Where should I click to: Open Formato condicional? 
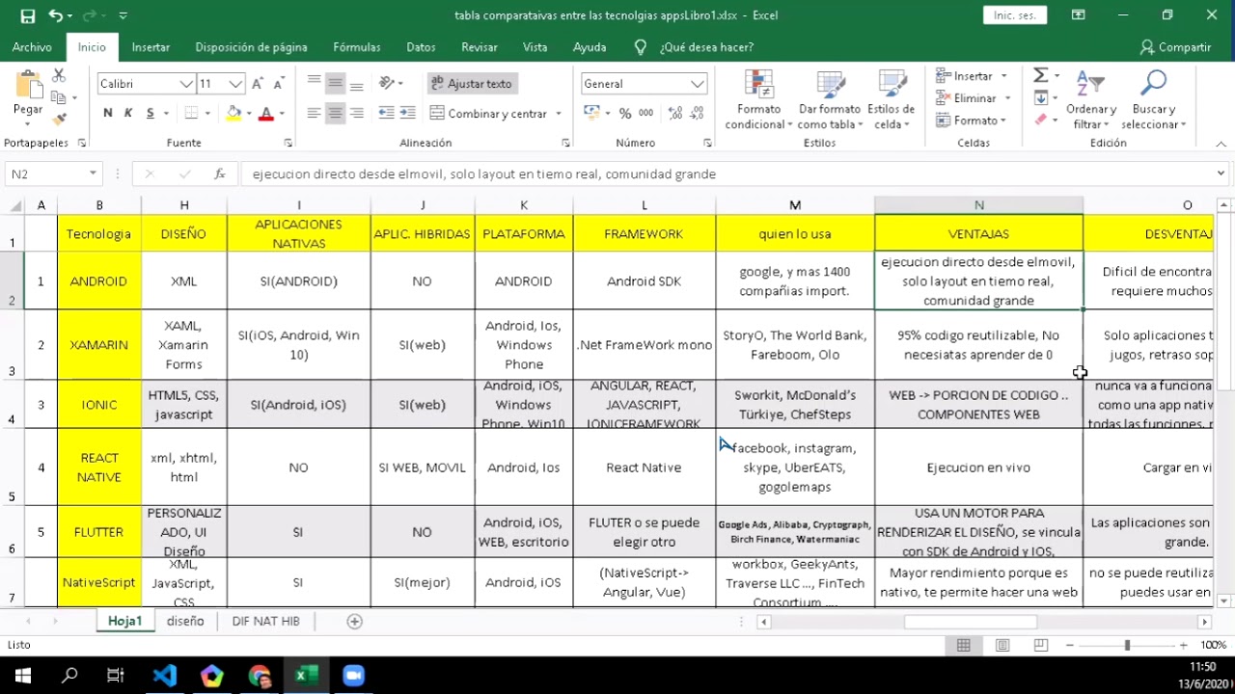[x=759, y=100]
